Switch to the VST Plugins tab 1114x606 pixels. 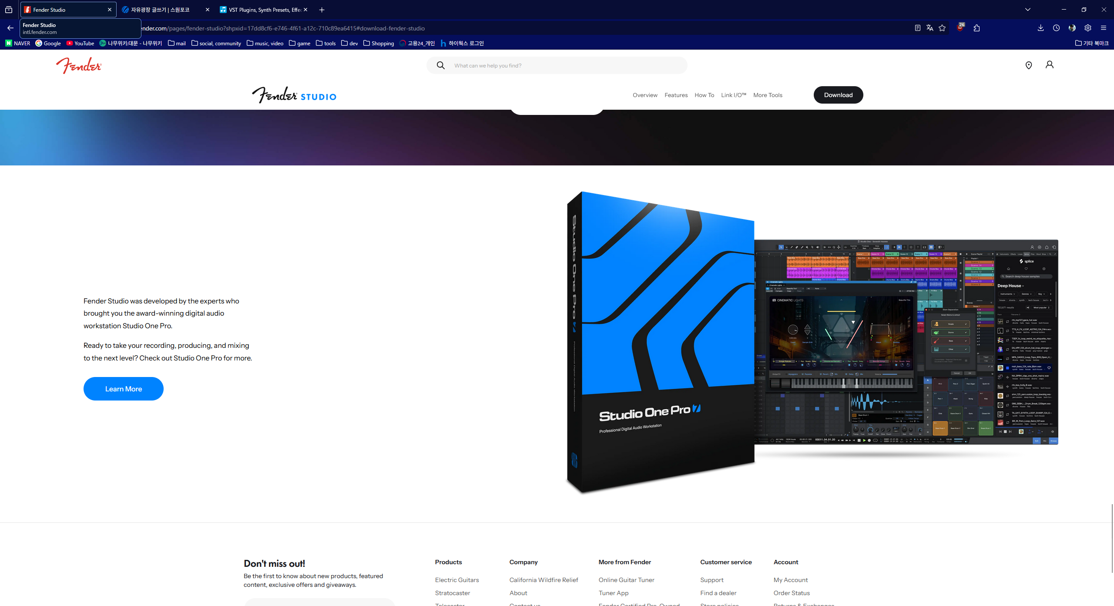pos(264,10)
